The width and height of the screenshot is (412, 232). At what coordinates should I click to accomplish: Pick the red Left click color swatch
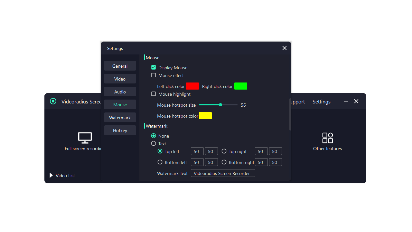tap(192, 86)
